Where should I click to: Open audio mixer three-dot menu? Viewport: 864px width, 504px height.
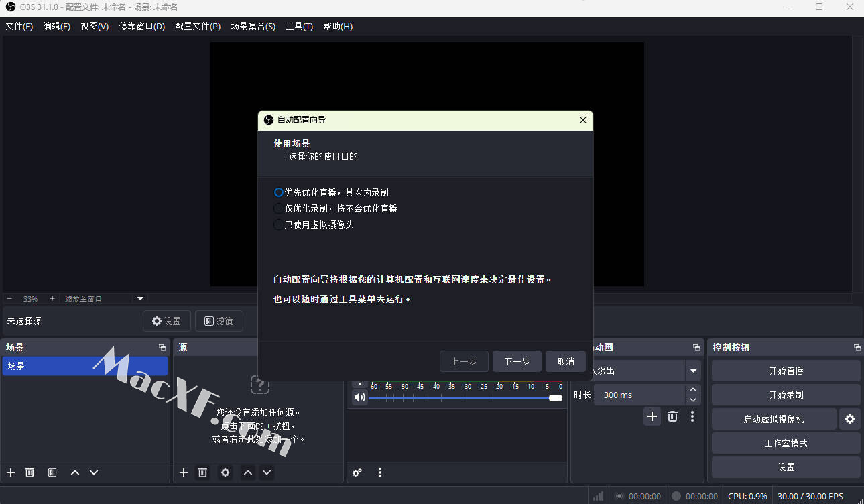(380, 472)
